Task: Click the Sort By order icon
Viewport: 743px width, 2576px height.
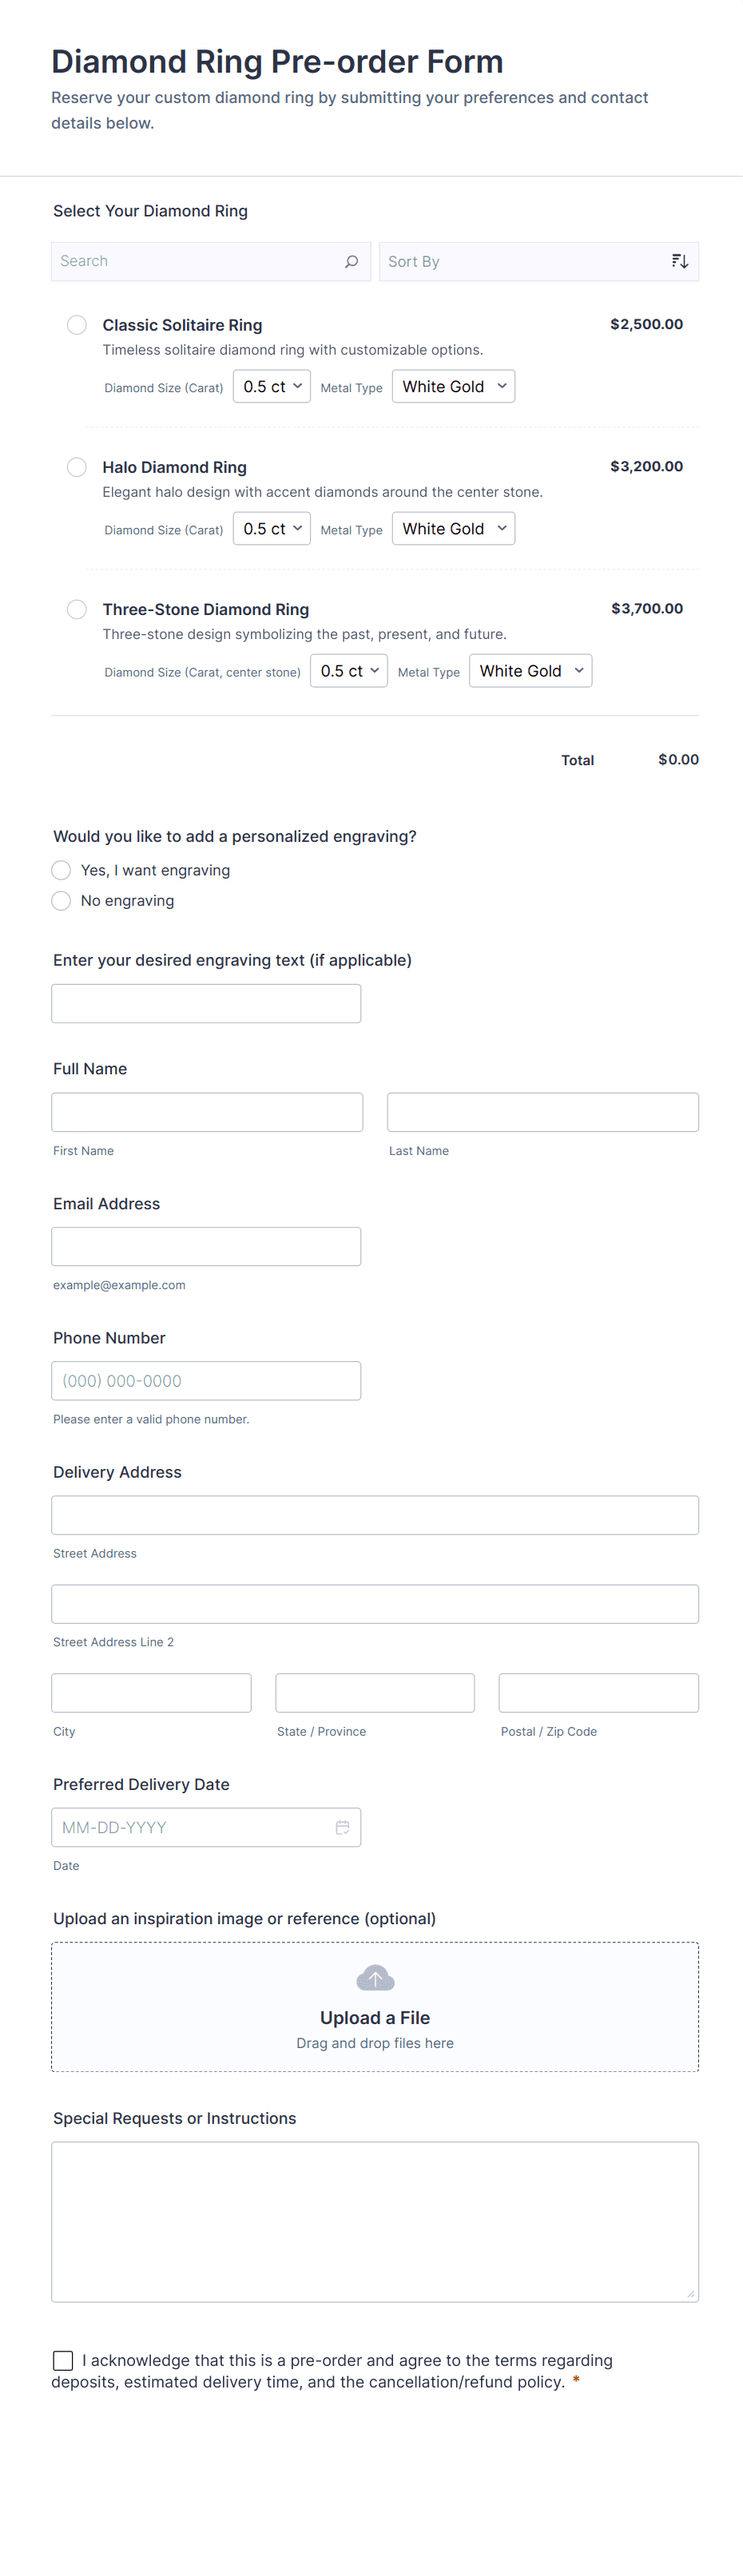Action: tap(679, 261)
